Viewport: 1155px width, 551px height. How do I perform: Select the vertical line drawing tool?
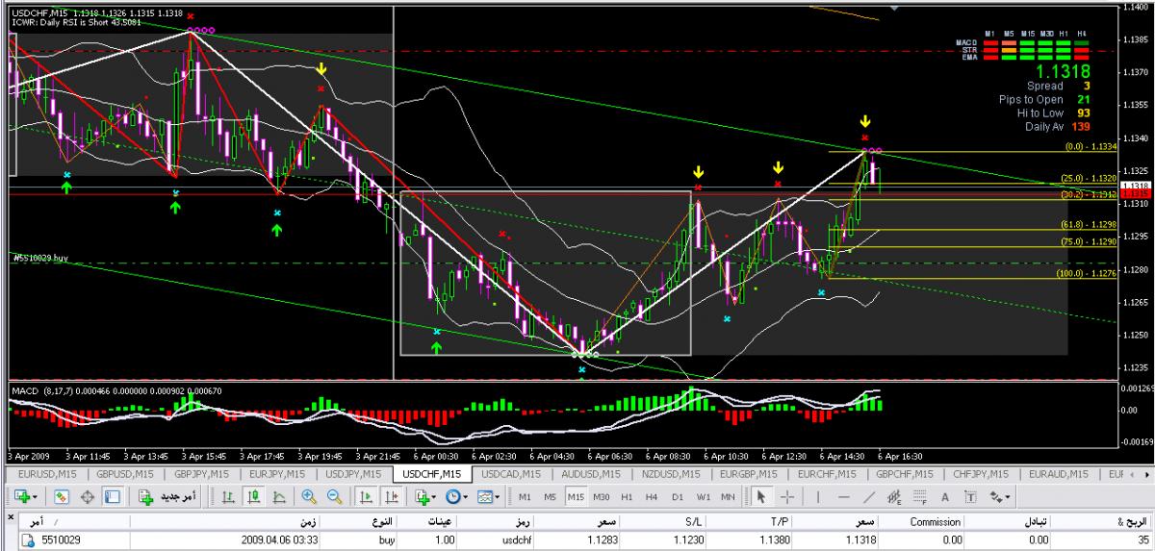[x=816, y=497]
